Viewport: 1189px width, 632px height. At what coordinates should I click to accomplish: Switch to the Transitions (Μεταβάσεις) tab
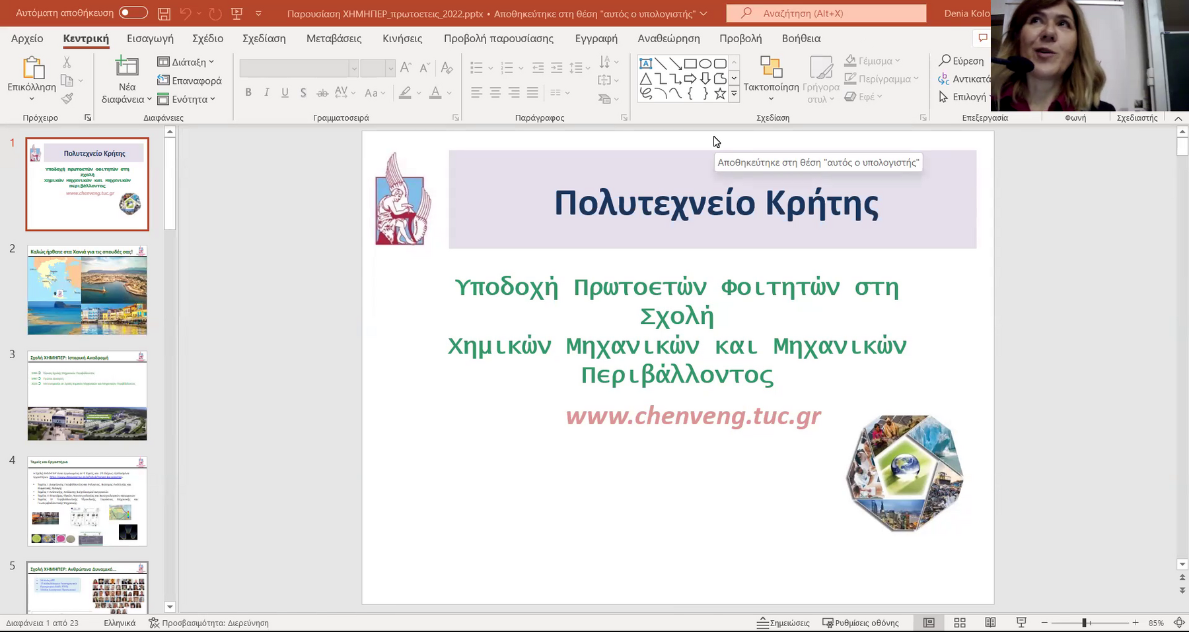tap(334, 38)
